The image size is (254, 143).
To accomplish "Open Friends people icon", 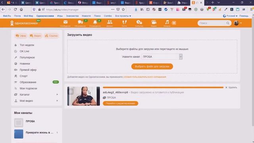I will 110,22.
